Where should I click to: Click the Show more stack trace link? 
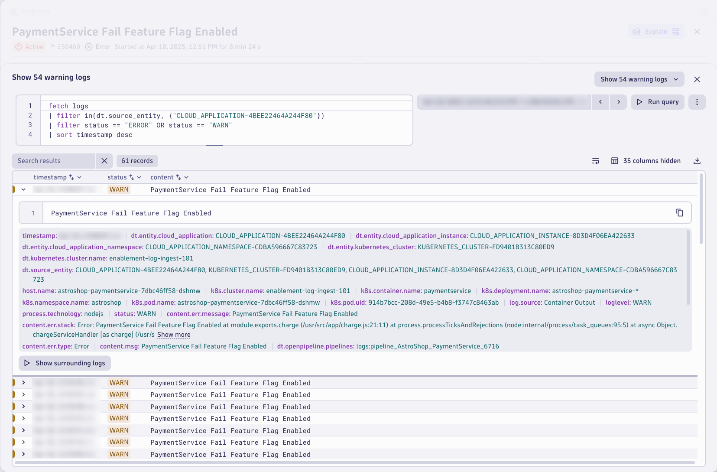click(x=174, y=335)
